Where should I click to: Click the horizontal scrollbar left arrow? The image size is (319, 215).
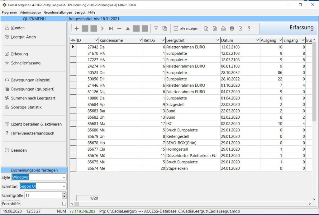click(72, 204)
